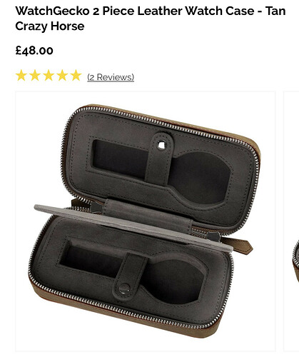Open the (2 Reviews) link
This screenshot has height=357, width=299.
[111, 77]
